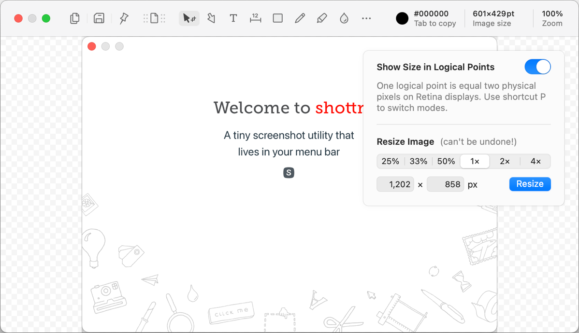Screen dimensions: 579x333
Task: Select the arrow selection tool
Action: coord(189,18)
